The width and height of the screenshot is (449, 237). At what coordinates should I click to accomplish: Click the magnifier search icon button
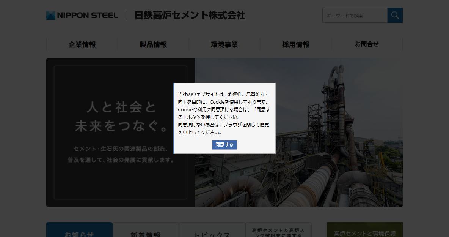[x=395, y=15]
